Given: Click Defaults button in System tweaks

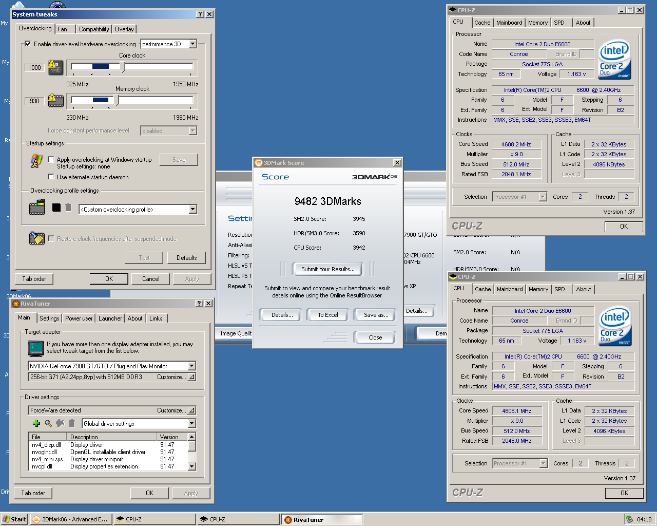Looking at the screenshot, I should click(x=186, y=258).
